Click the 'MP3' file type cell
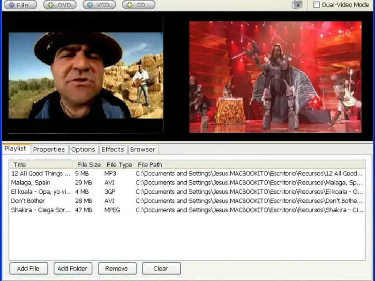Viewport: 375px width, 281px height. [x=110, y=173]
